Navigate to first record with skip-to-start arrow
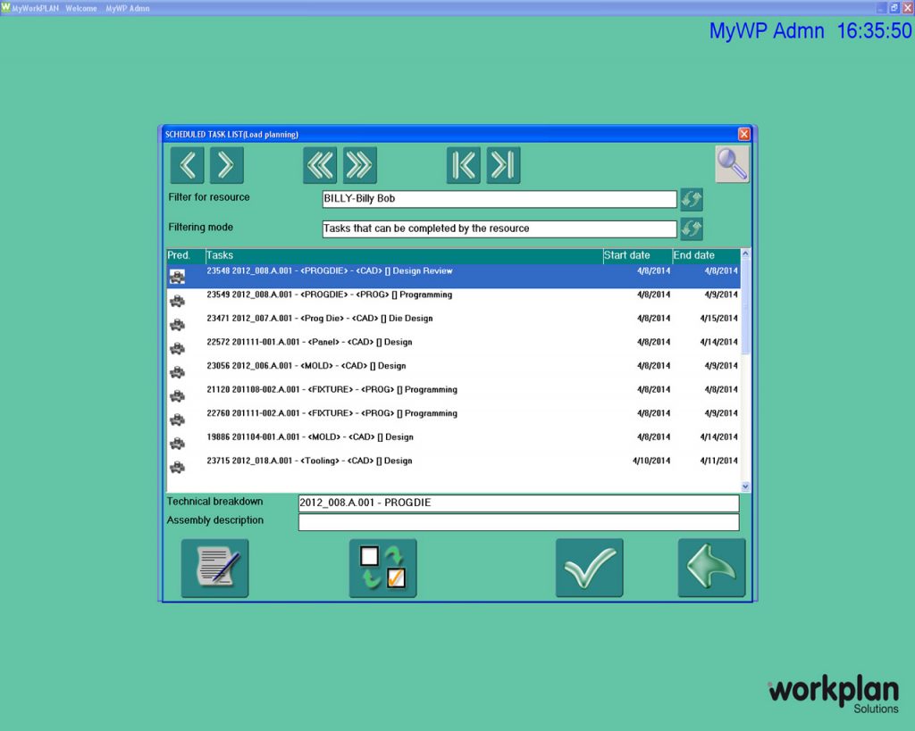The height and width of the screenshot is (731, 915). point(463,164)
